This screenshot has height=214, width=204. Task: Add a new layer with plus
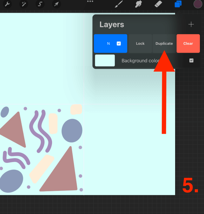(191, 24)
